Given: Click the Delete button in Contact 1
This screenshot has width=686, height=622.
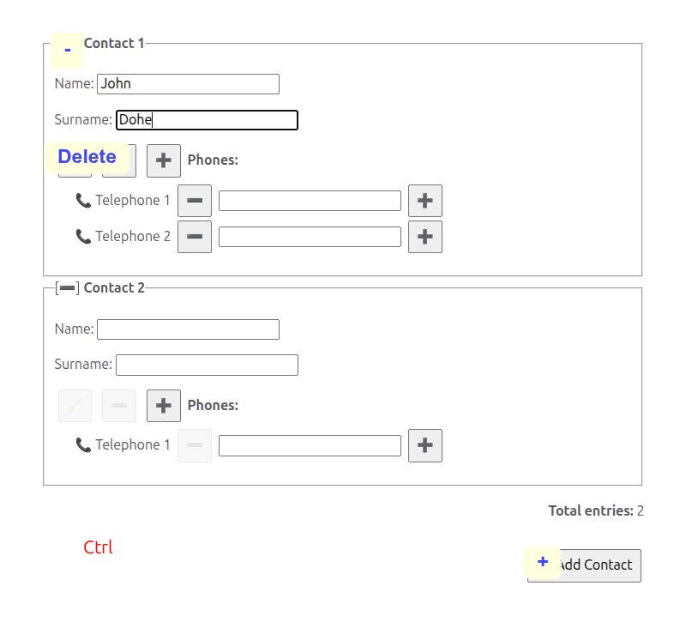Looking at the screenshot, I should tap(87, 157).
